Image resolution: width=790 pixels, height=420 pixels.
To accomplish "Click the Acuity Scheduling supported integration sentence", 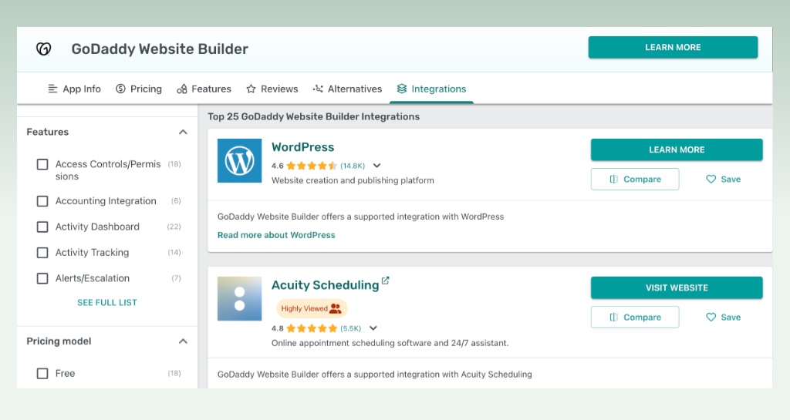I will 375,375.
